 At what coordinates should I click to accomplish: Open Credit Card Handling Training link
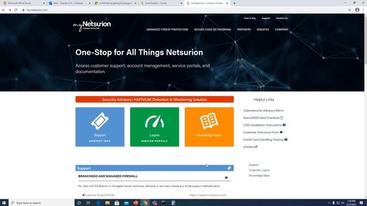[265, 140]
